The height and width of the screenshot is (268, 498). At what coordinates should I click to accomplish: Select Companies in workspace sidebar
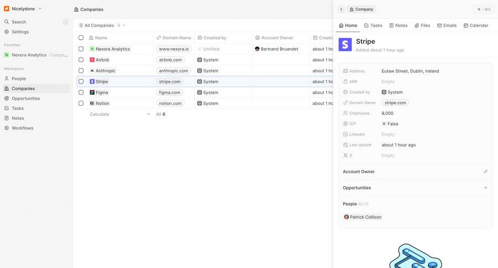[36, 89]
